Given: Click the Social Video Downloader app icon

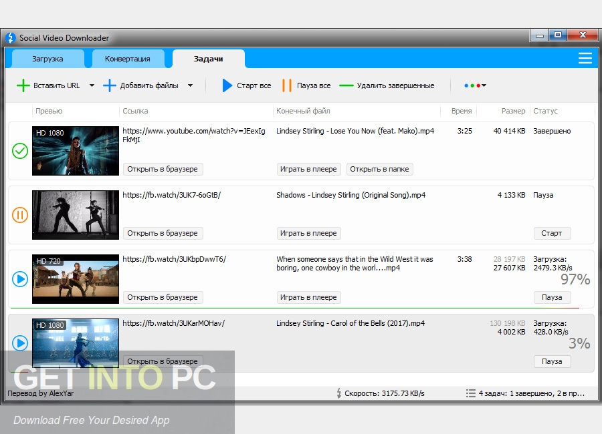Looking at the screenshot, I should pyautogui.click(x=10, y=37).
